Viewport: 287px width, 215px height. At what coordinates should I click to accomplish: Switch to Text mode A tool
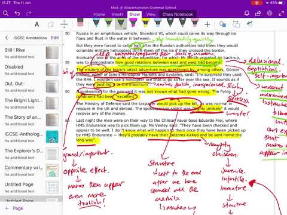click(37, 24)
